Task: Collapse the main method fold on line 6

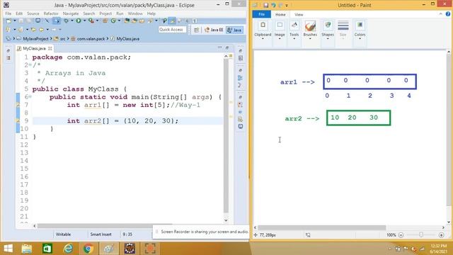Action: (x=30, y=96)
